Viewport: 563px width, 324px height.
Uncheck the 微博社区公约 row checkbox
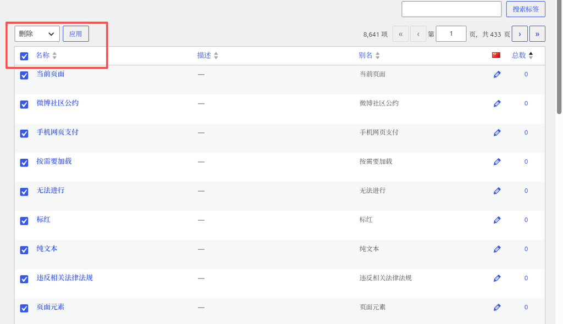click(x=24, y=104)
